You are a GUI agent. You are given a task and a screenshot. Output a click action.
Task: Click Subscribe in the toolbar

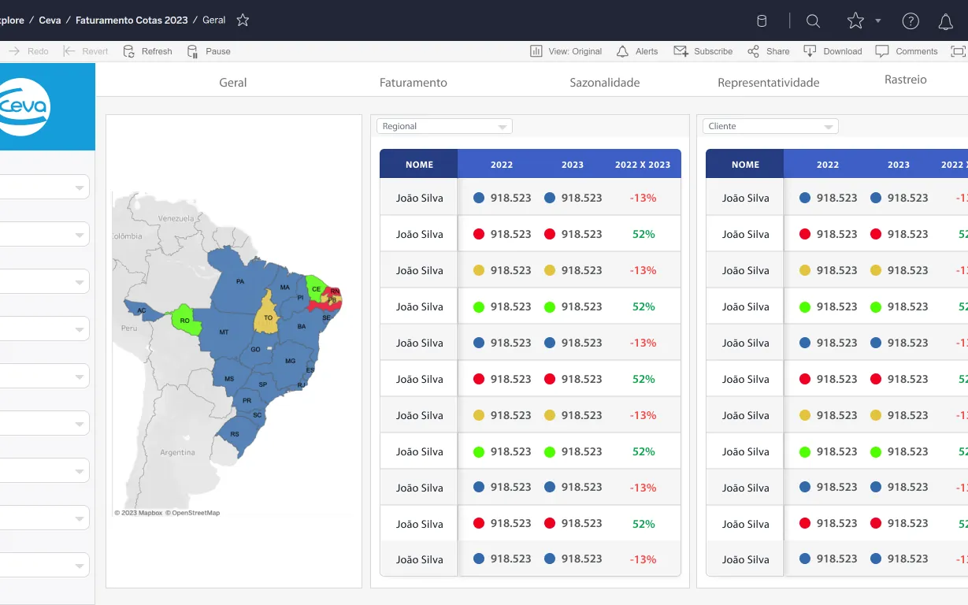tap(703, 51)
